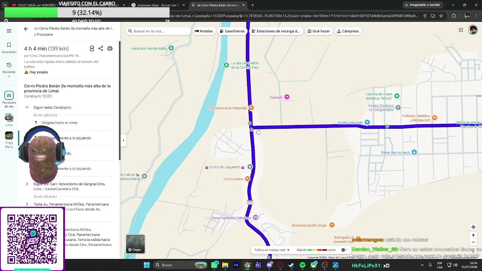Click the Brosteria Keylita Dayle pin
This screenshot has width=482, height=271.
point(332,225)
